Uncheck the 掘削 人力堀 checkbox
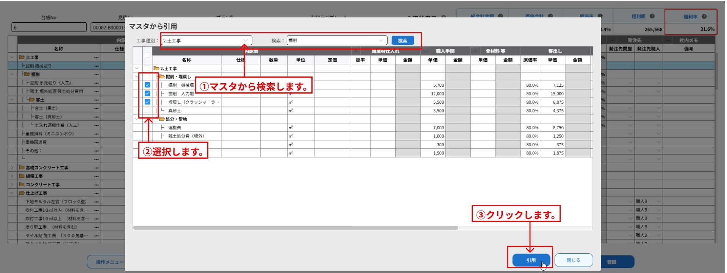The image size is (727, 273). click(147, 94)
